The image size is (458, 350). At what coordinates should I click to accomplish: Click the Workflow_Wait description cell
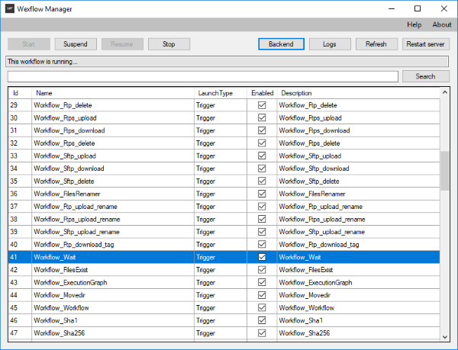click(x=358, y=257)
